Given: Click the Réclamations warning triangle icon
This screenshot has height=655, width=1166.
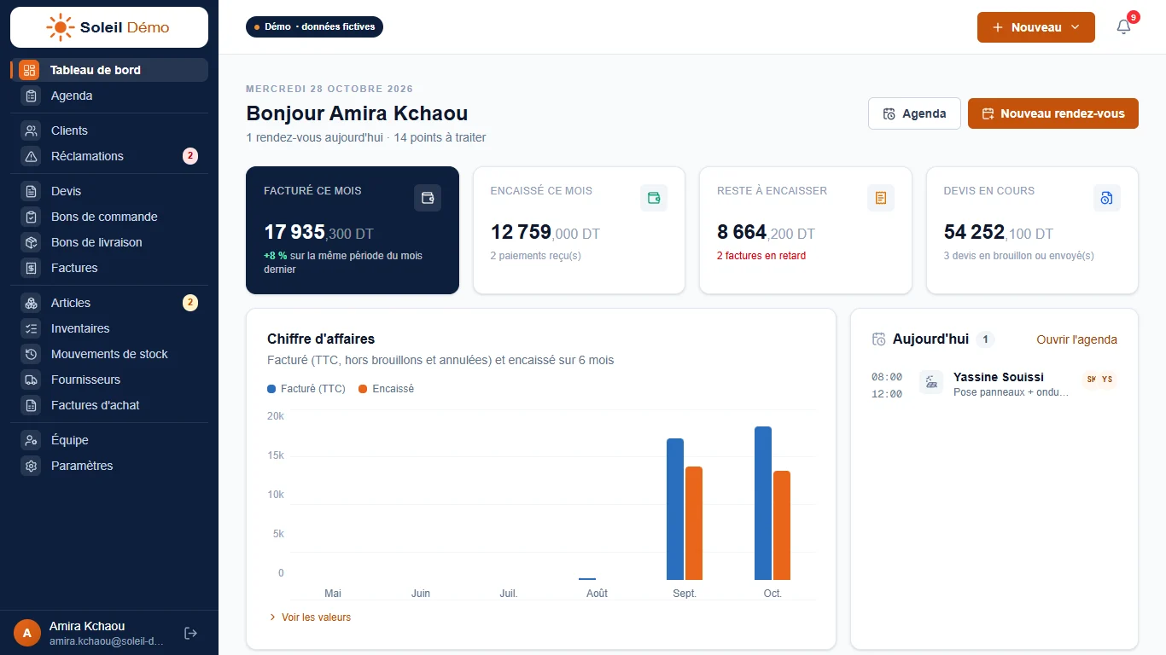Looking at the screenshot, I should [31, 156].
